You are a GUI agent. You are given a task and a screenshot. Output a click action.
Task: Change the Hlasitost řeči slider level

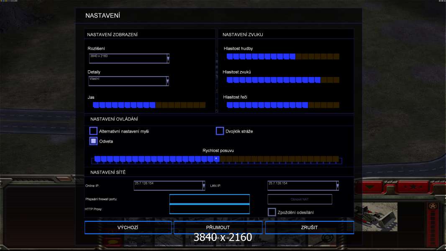tap(283, 105)
